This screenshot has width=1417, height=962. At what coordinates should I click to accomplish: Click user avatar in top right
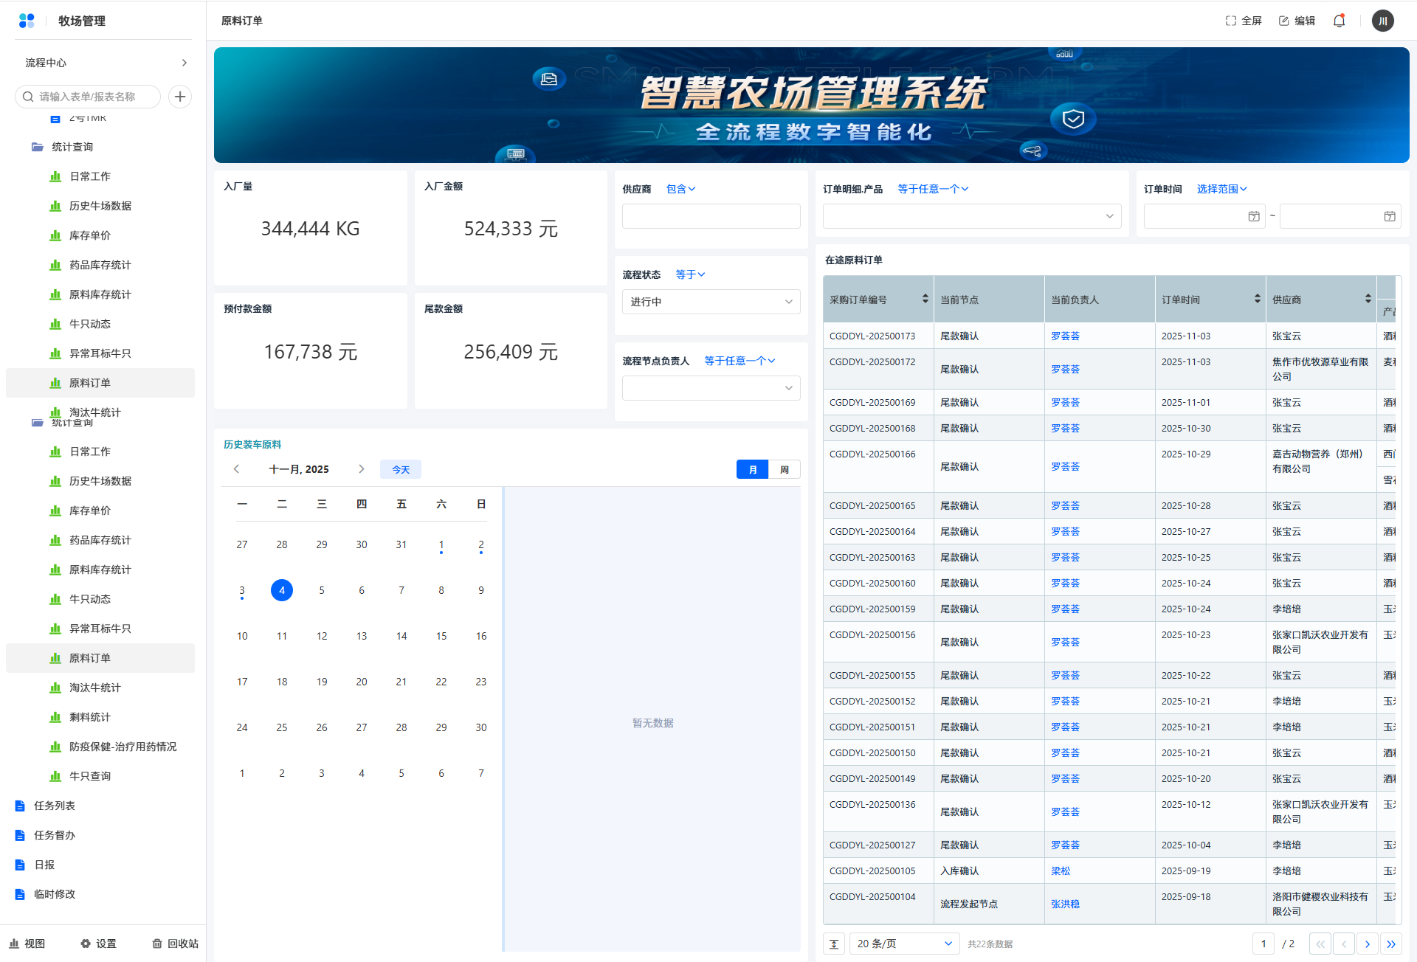click(1382, 21)
